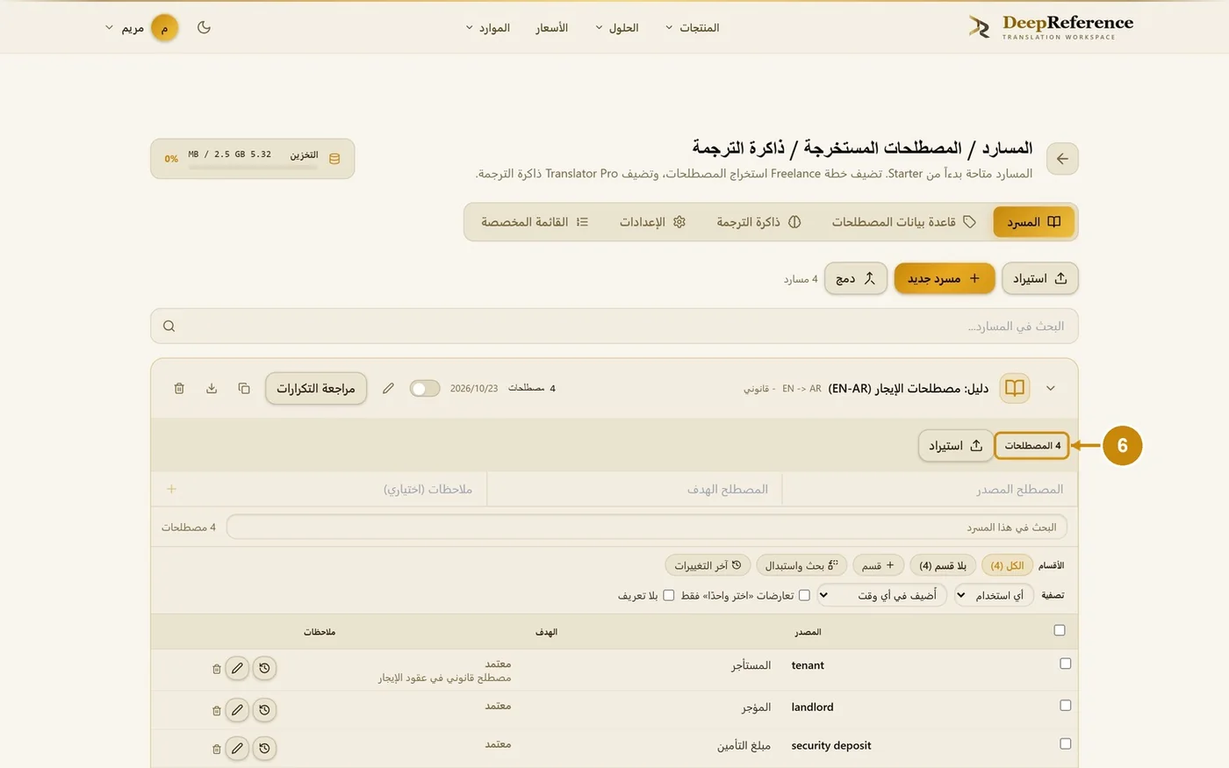Delete the tenant term row
This screenshot has width=1229, height=768.
click(216, 669)
